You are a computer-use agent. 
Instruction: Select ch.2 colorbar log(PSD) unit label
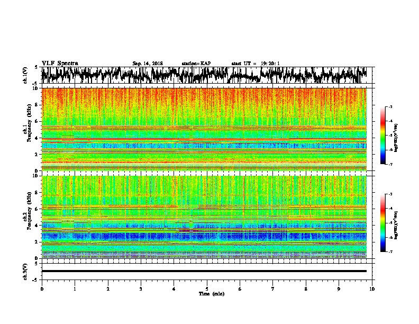point(396,225)
